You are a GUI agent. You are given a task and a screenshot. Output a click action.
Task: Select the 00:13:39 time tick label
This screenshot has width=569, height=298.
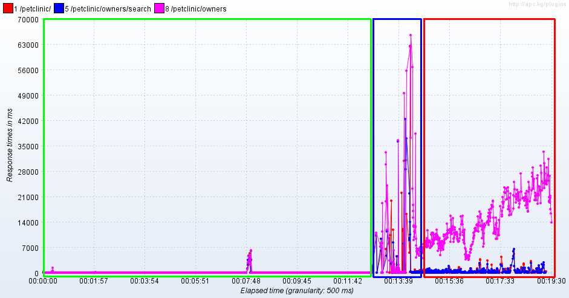pos(398,281)
